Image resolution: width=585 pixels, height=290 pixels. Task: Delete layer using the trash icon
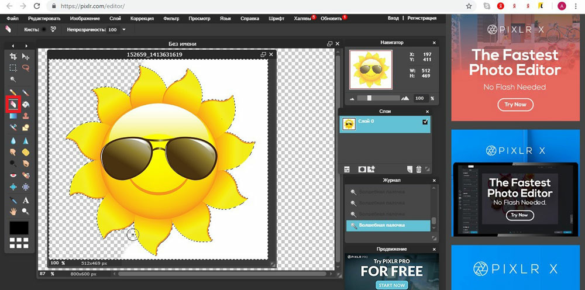[x=418, y=169]
